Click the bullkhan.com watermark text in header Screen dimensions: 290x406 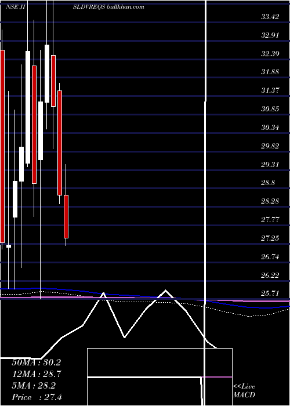tap(125, 7)
